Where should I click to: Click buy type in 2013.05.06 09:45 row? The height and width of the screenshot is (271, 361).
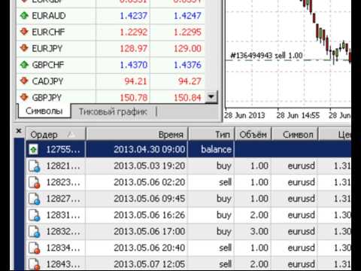(x=224, y=199)
